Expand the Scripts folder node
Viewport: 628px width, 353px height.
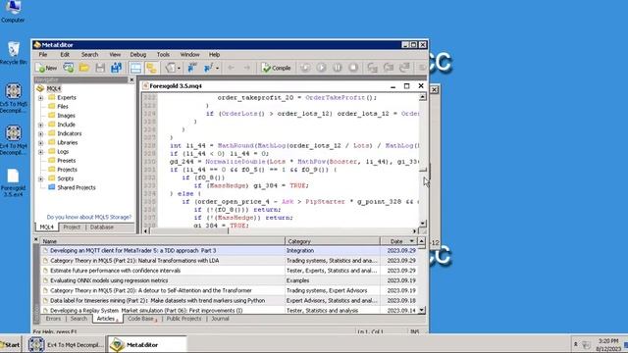41,178
